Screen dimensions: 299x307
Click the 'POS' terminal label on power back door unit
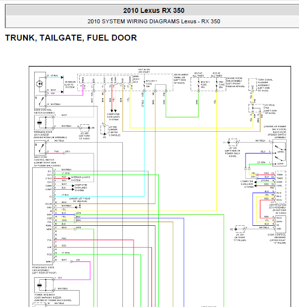50,255
